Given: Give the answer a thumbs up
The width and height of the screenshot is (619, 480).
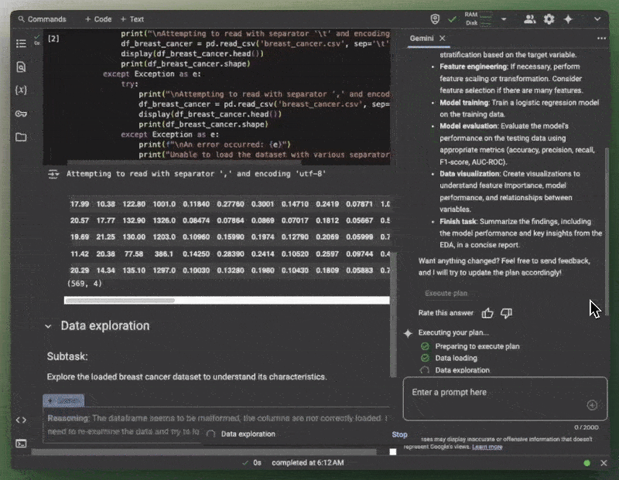Looking at the screenshot, I should click(487, 313).
